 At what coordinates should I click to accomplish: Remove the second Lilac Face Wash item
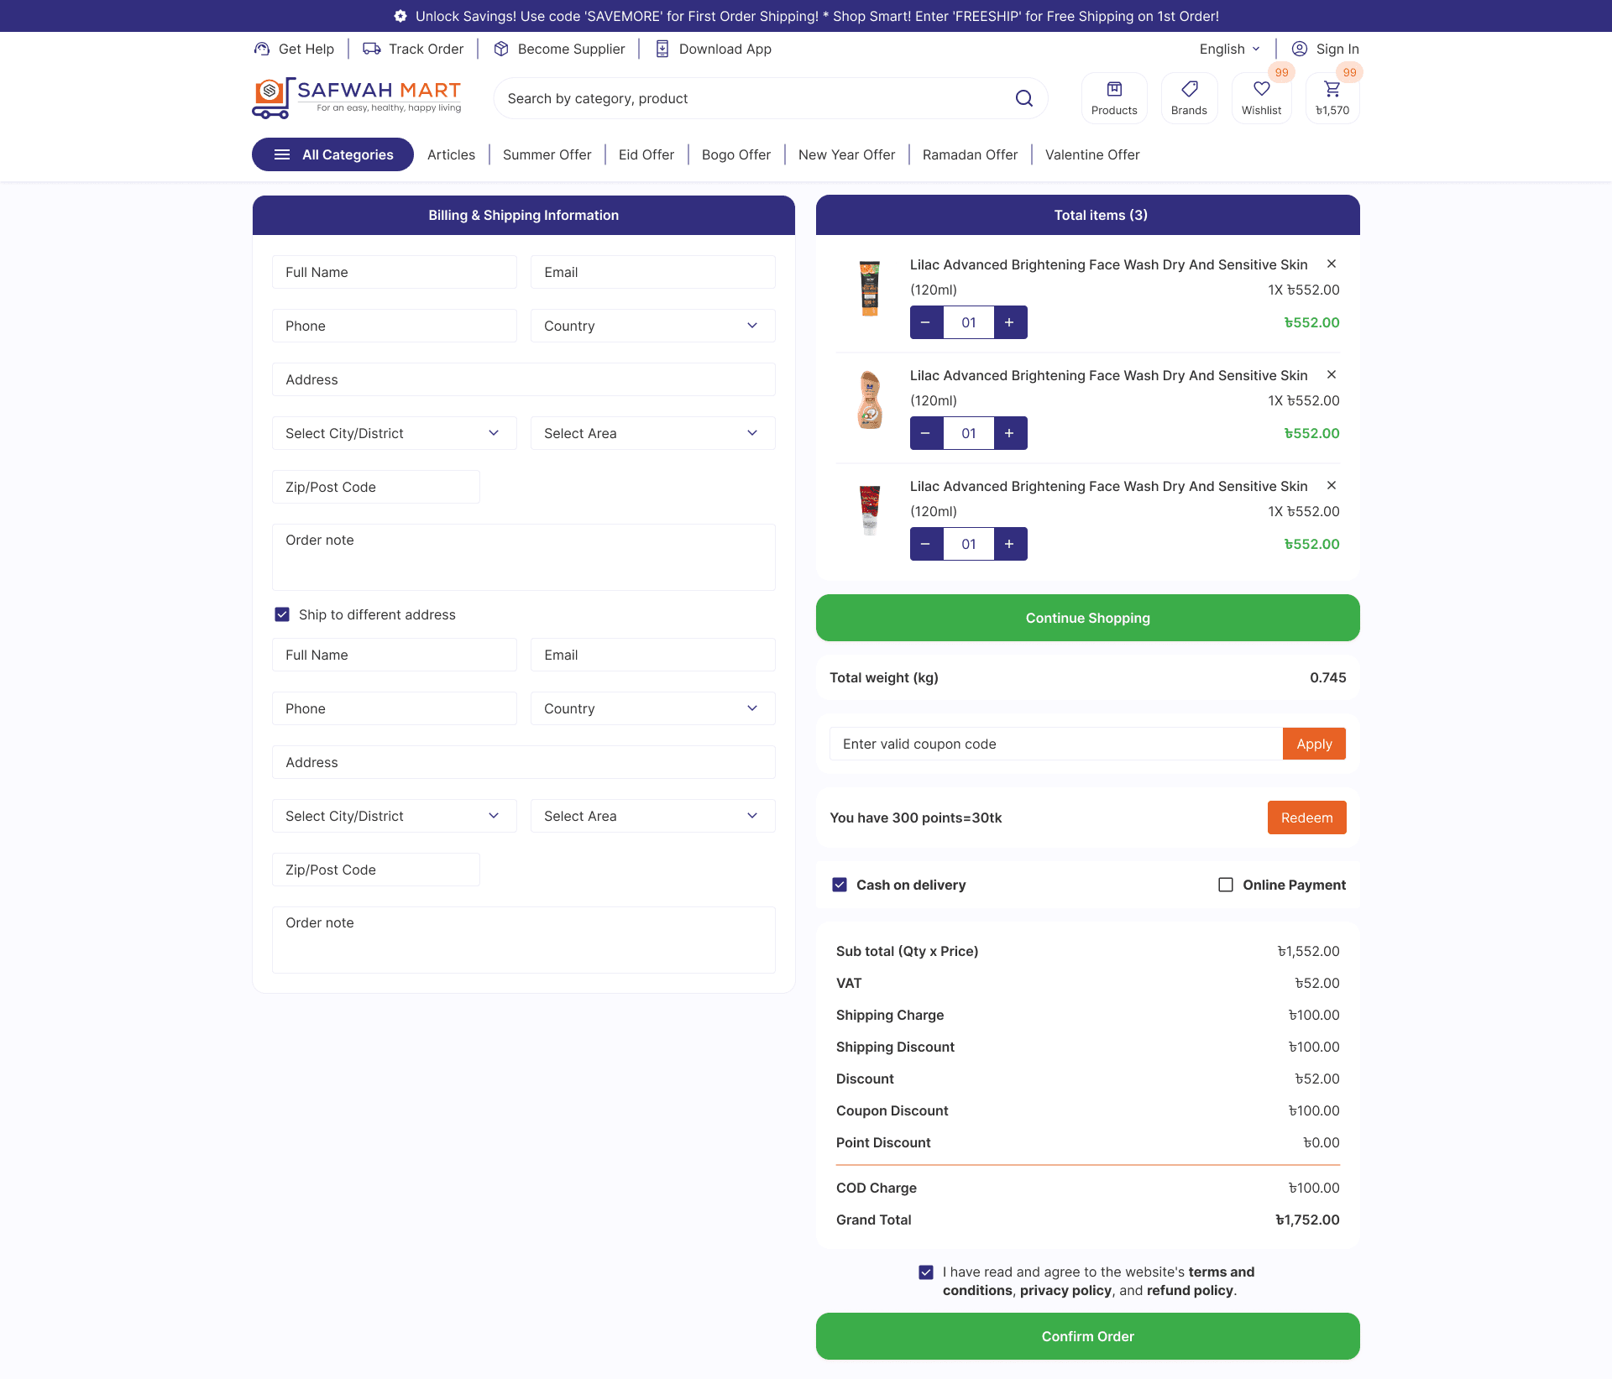click(x=1332, y=374)
